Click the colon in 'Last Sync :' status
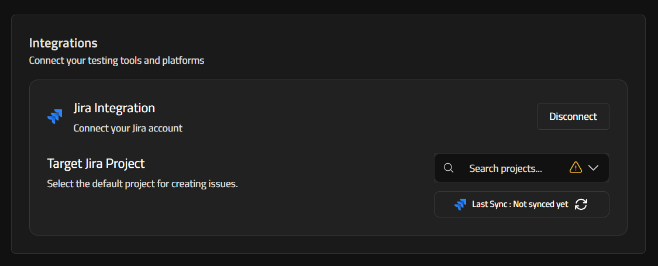Image resolution: width=658 pixels, height=266 pixels. 509,205
